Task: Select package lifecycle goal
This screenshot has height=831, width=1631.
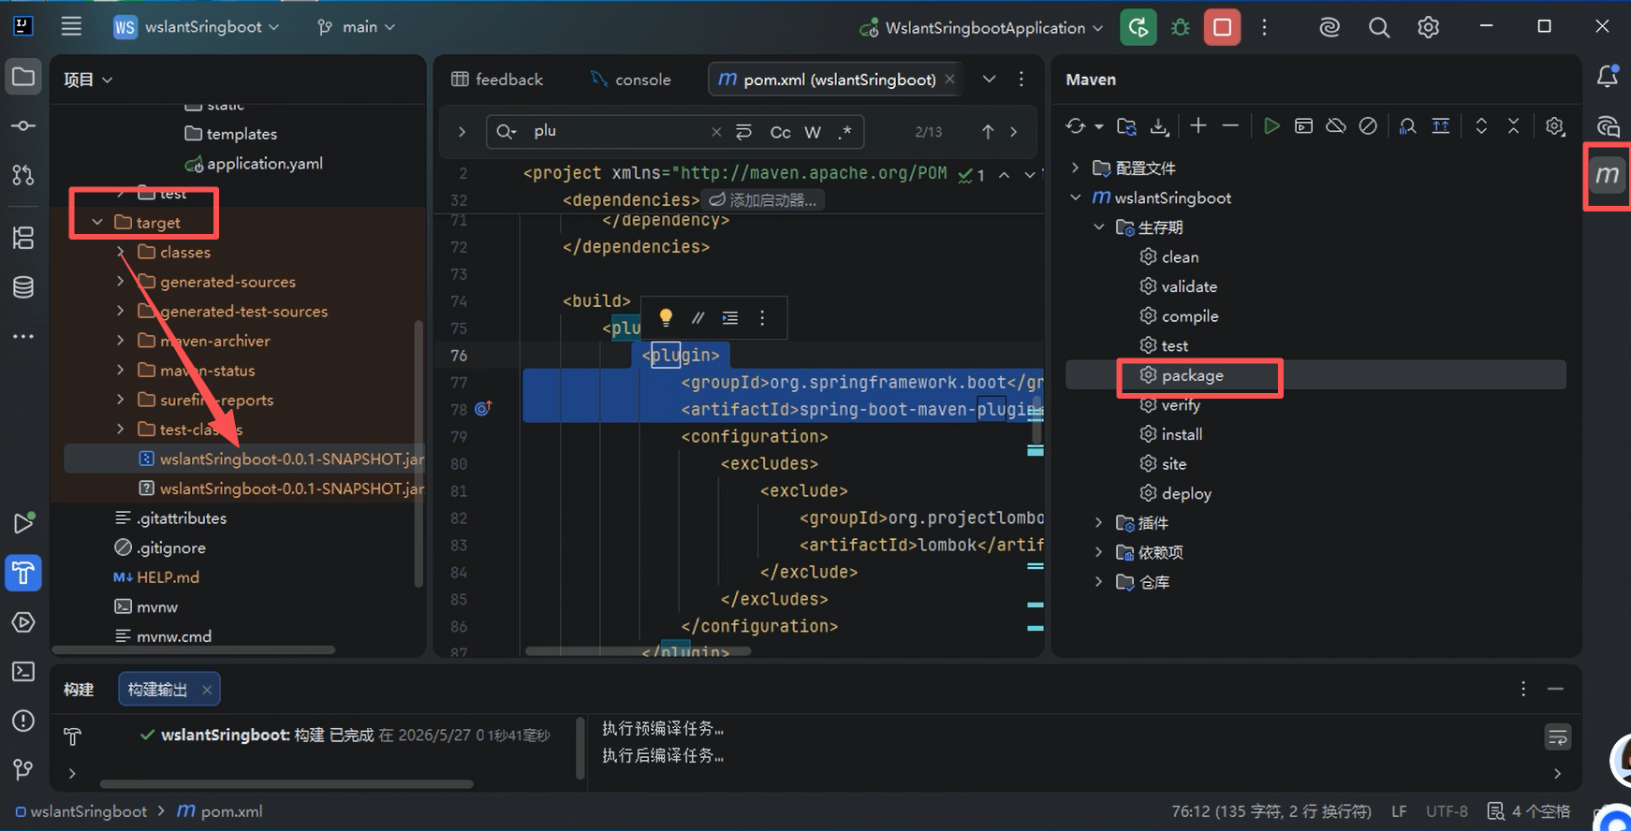Action: click(x=1315, y=375)
